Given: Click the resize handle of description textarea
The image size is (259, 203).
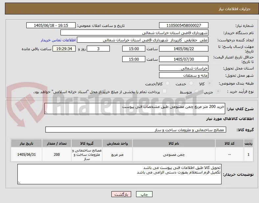Looking at the screenshot, I should pyautogui.click(x=46, y=112).
